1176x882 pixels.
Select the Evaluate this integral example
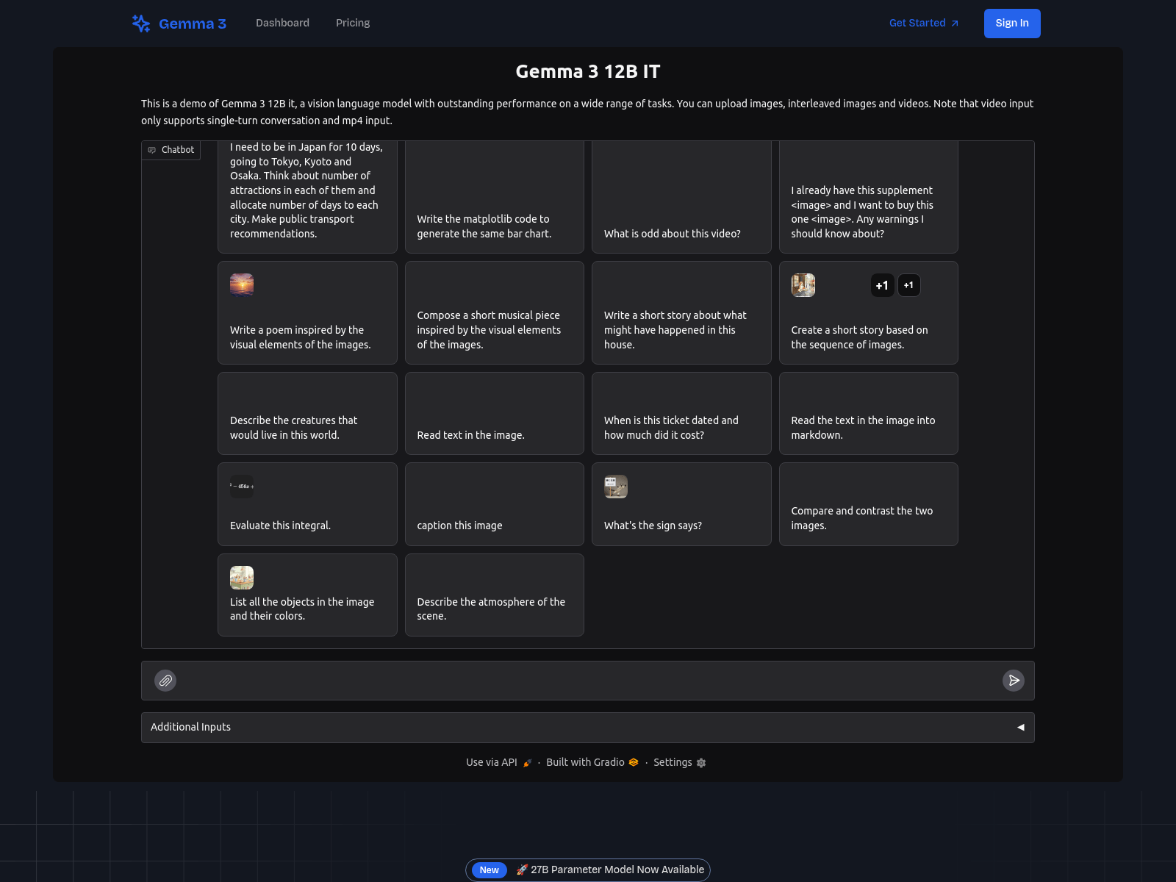tap(307, 504)
